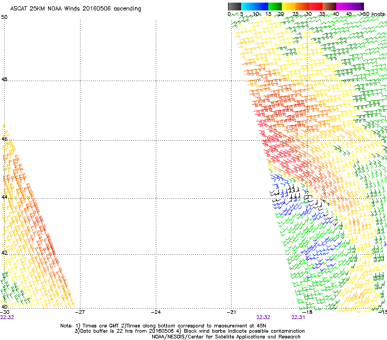
Task: Click the latitude label '44'
Action: [x=4, y=197]
